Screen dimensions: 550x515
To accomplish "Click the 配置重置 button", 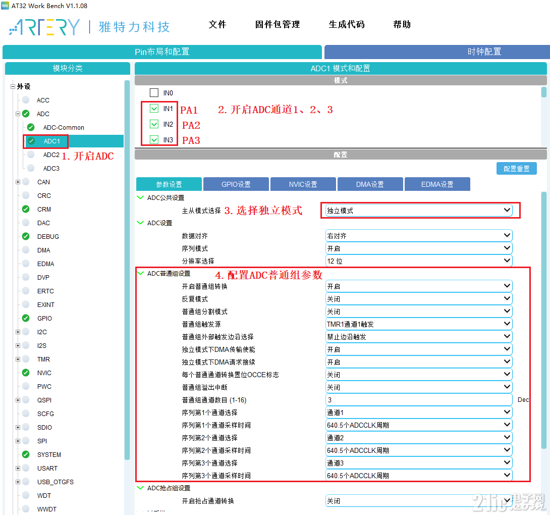I will [517, 169].
